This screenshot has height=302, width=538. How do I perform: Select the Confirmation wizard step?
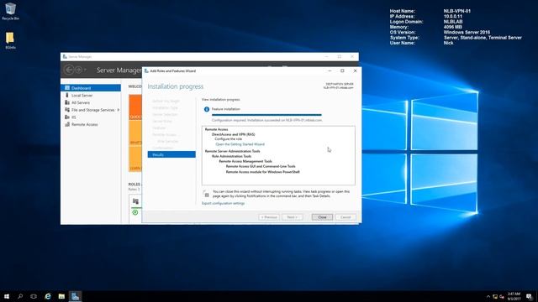point(163,148)
